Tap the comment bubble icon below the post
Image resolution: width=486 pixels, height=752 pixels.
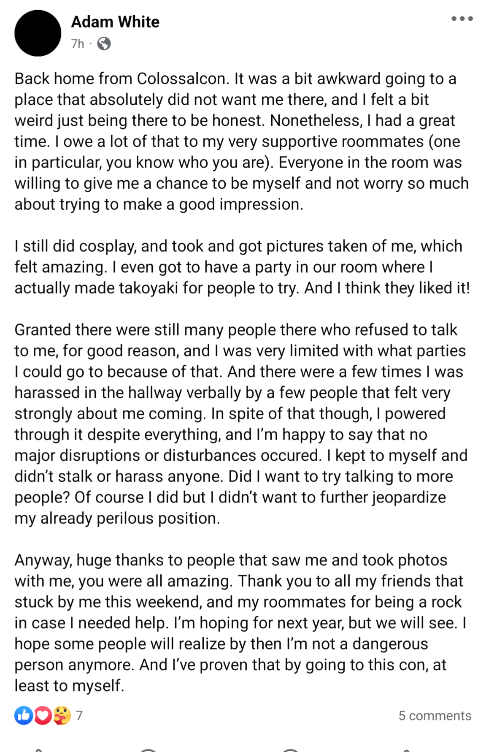click(x=148, y=749)
